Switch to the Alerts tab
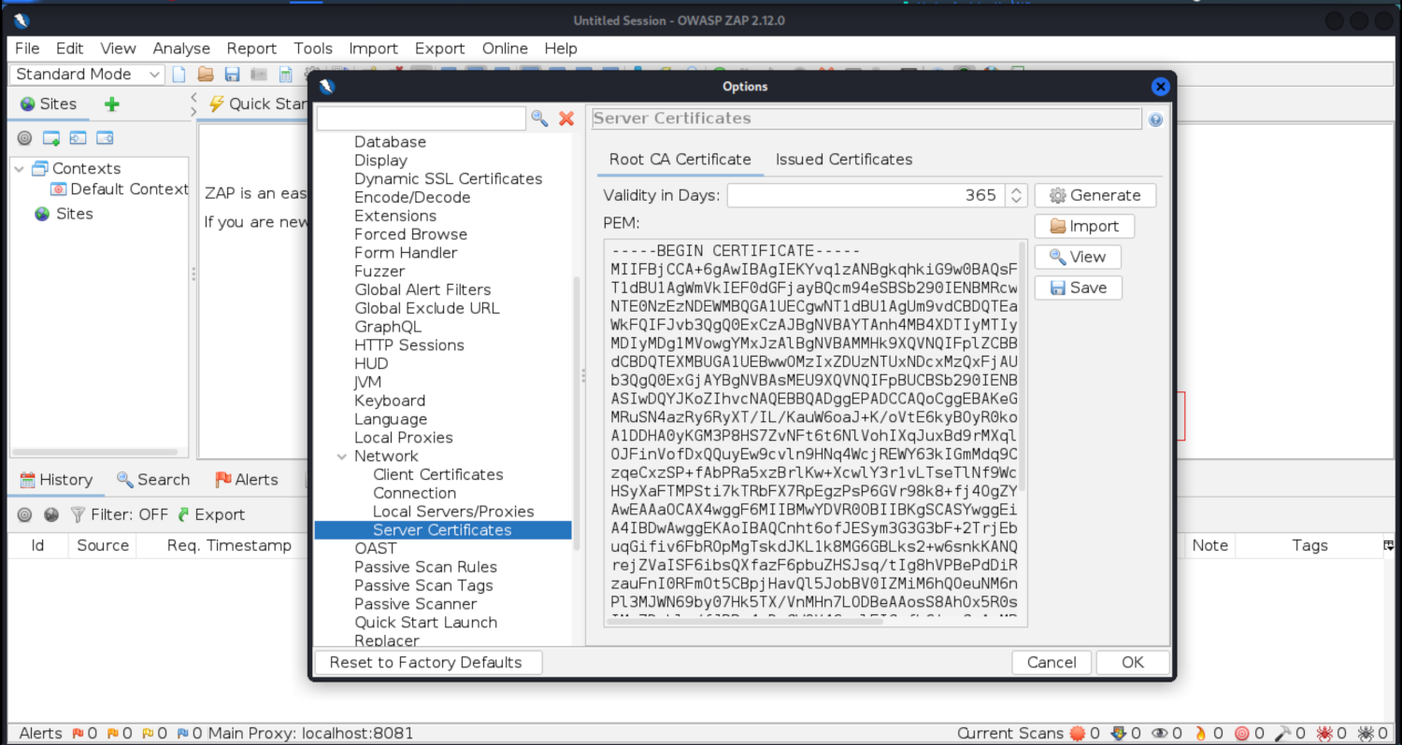Viewport: 1402px width, 745px height. tap(247, 480)
